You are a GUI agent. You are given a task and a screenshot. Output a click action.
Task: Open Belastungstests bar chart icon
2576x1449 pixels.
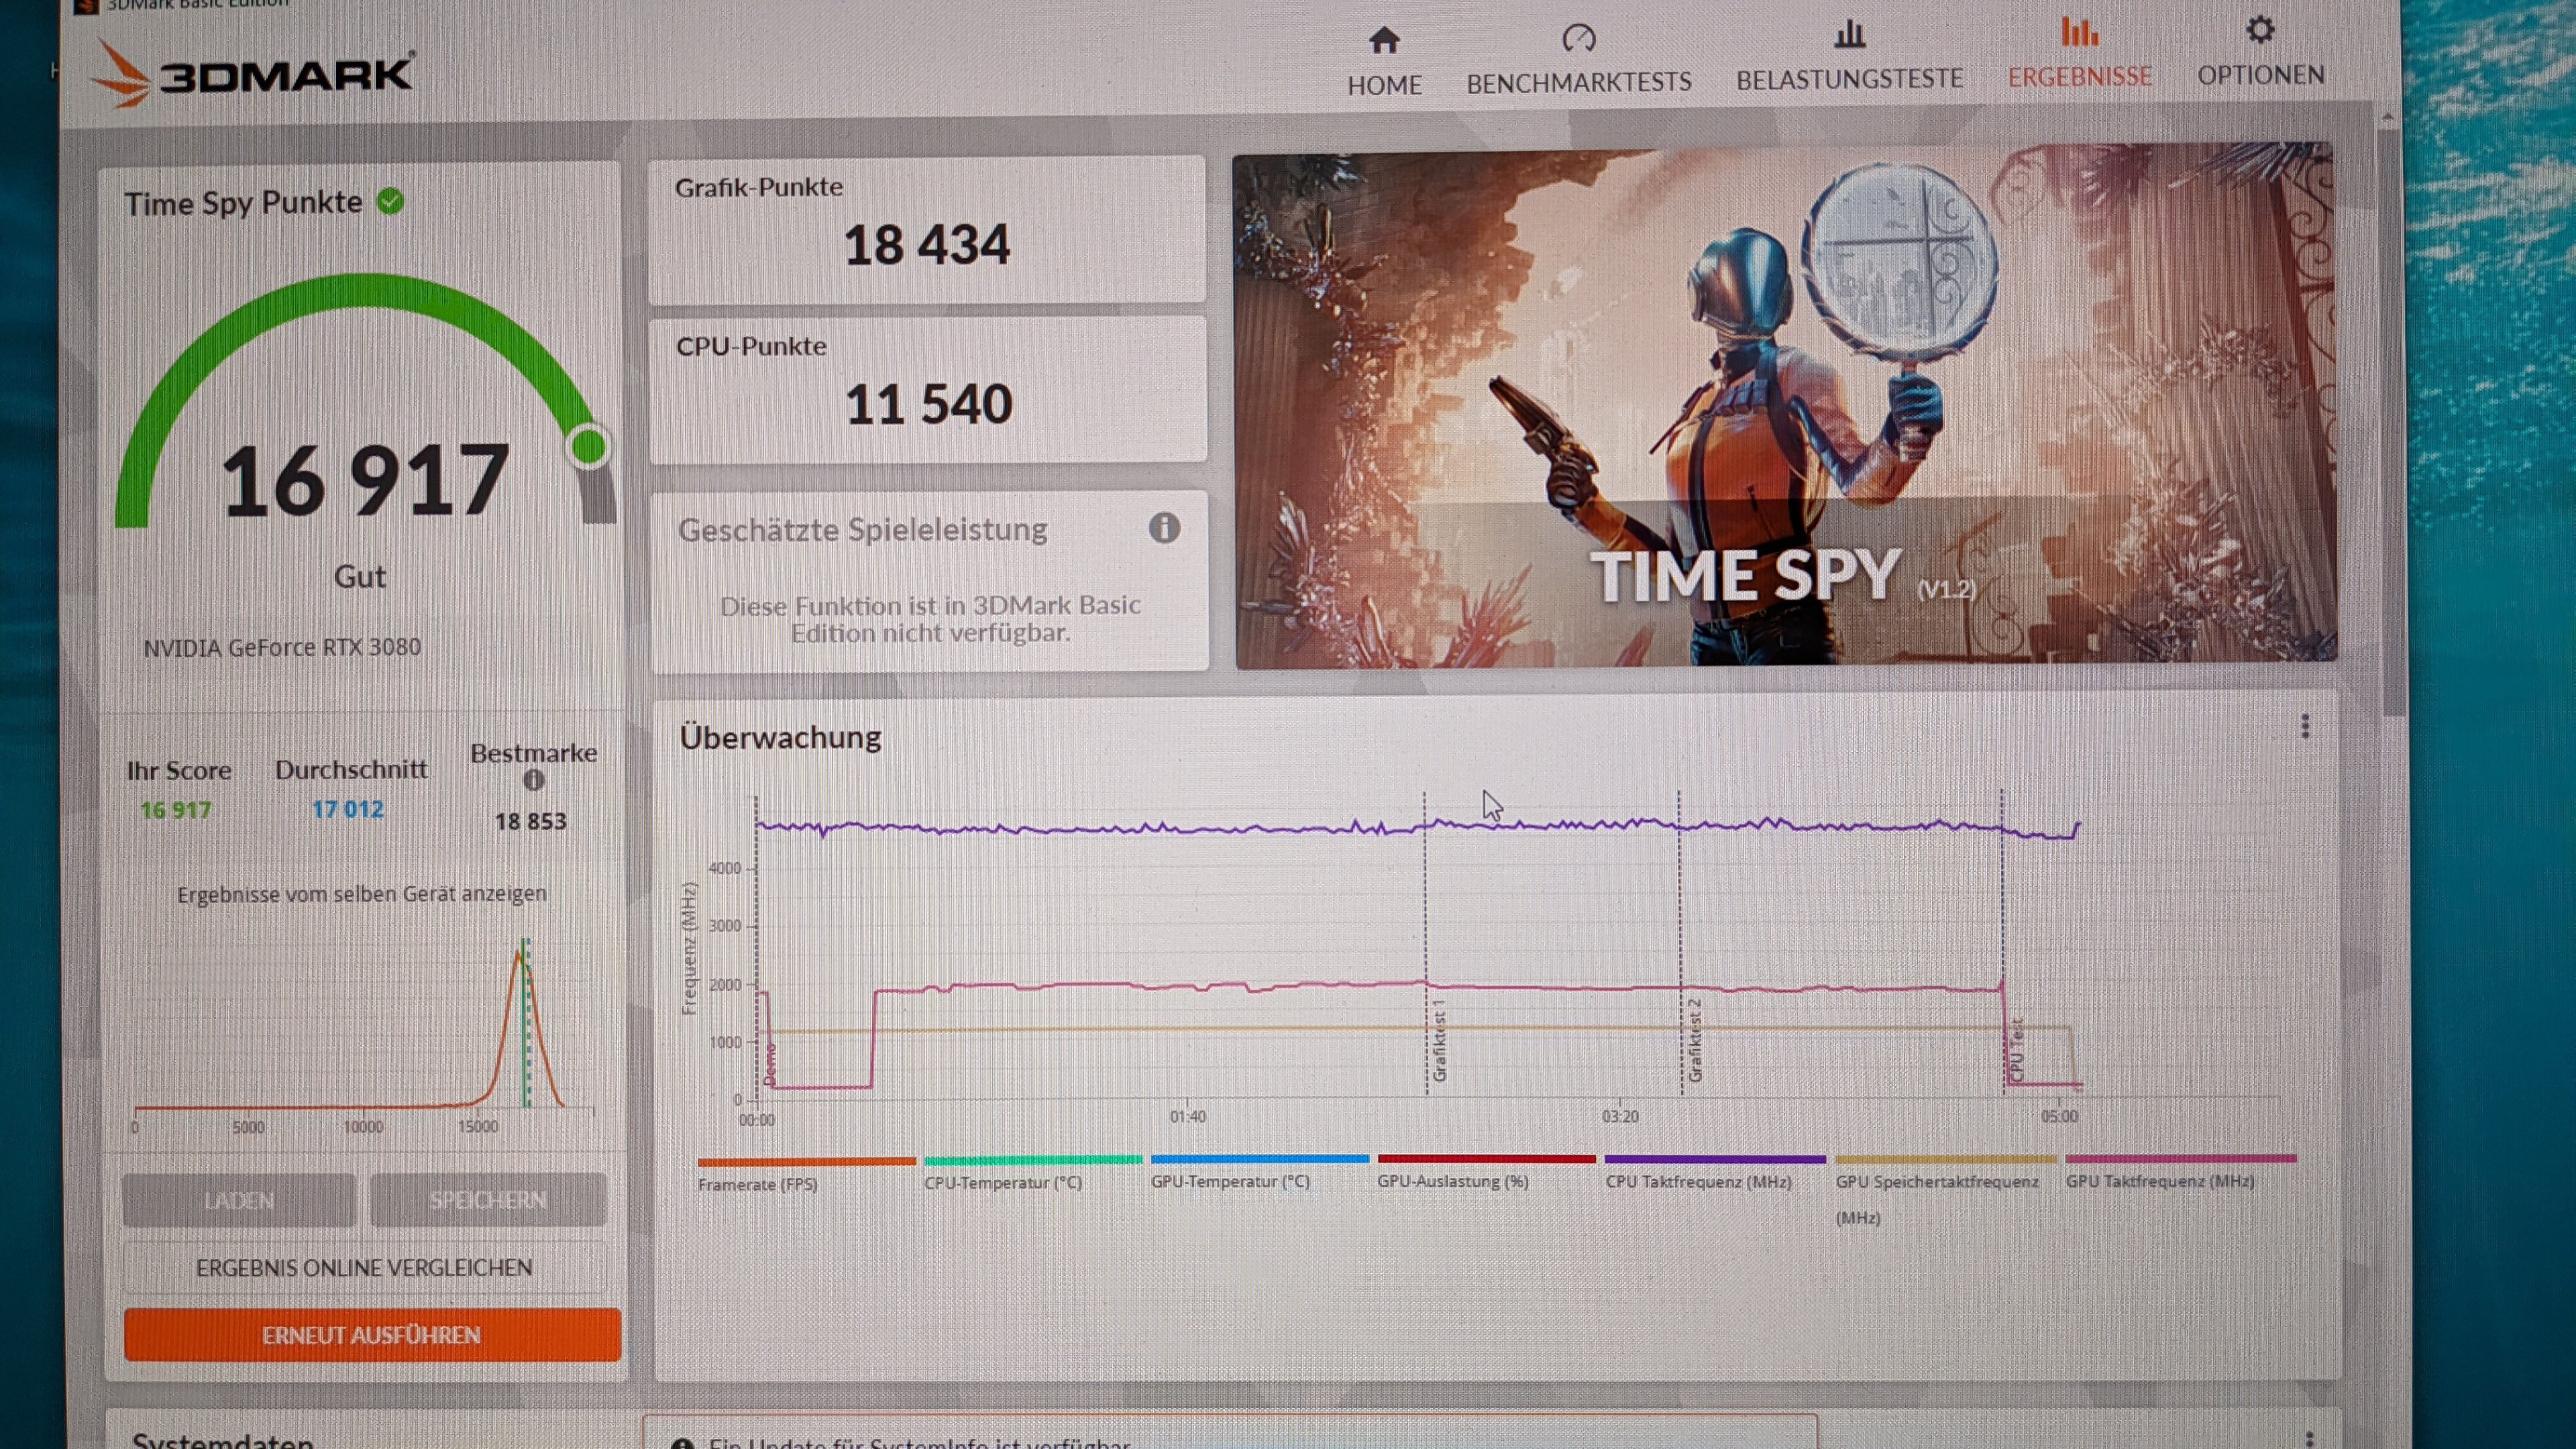coord(1849,35)
